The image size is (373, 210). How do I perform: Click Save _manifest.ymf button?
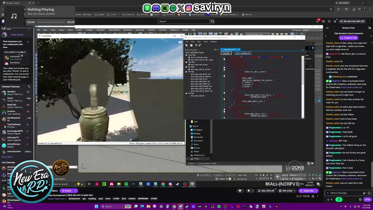[x=243, y=53]
